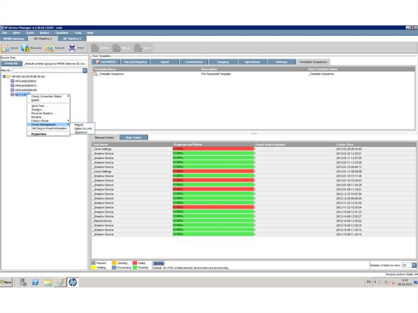Click the Failed red legend swatch
Image resolution: width=418 pixels, height=313 pixels.
click(x=135, y=263)
